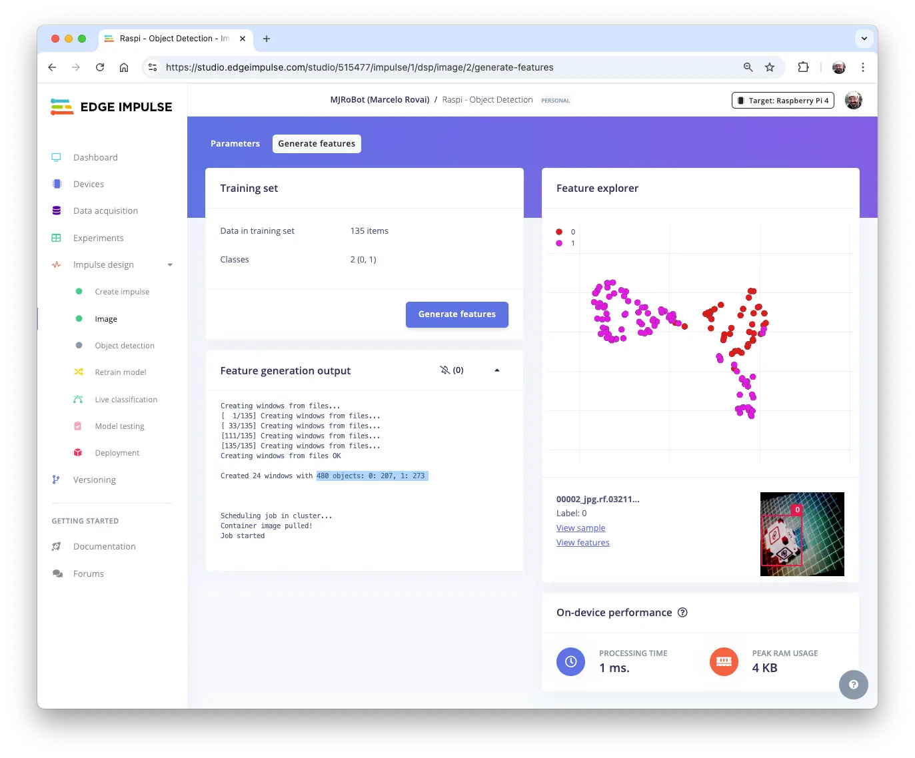
Task: Follow the View sample link
Action: [580, 528]
